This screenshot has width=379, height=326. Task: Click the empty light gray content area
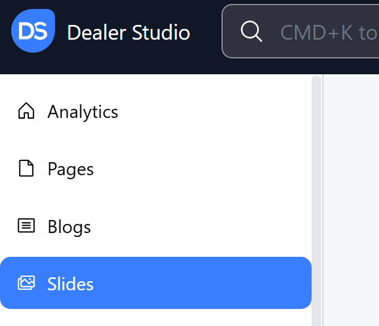[x=351, y=198]
